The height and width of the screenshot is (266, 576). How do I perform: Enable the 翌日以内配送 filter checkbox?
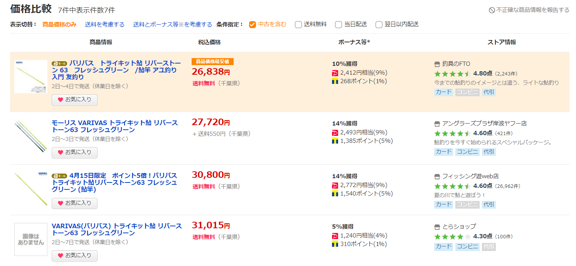379,25
